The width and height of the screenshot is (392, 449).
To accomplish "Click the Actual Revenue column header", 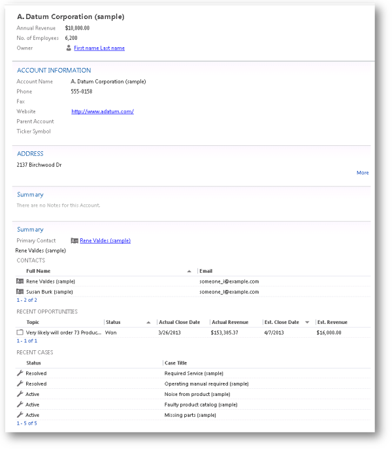I will 229,322.
